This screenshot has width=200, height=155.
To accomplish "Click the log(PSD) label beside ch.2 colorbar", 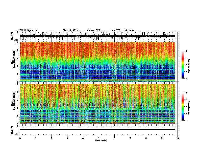I will coord(189,108).
